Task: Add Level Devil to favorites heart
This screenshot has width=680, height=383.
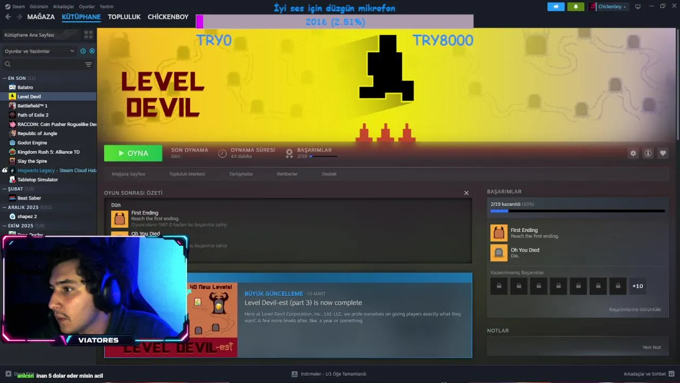Action: tap(663, 153)
